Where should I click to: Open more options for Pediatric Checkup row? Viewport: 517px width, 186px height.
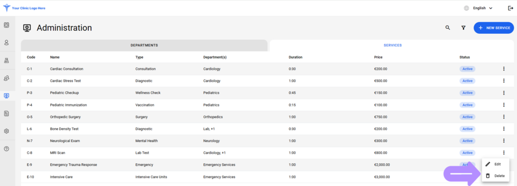(x=503, y=93)
